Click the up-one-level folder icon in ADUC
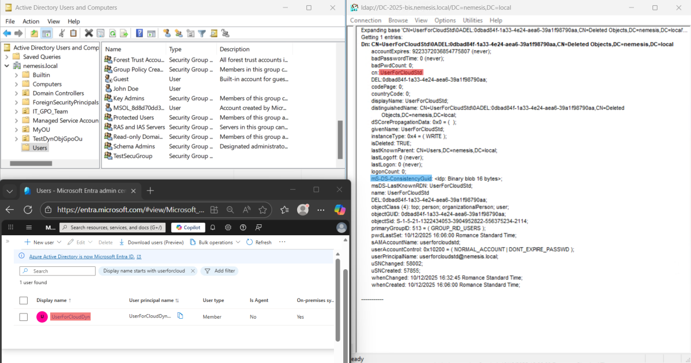The image size is (691, 363). (34, 33)
